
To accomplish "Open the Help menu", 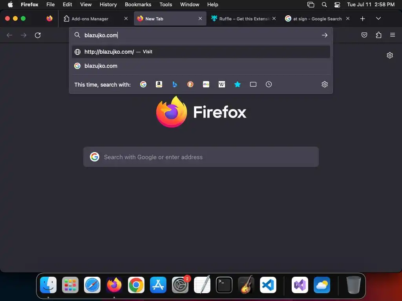I will point(212,4).
